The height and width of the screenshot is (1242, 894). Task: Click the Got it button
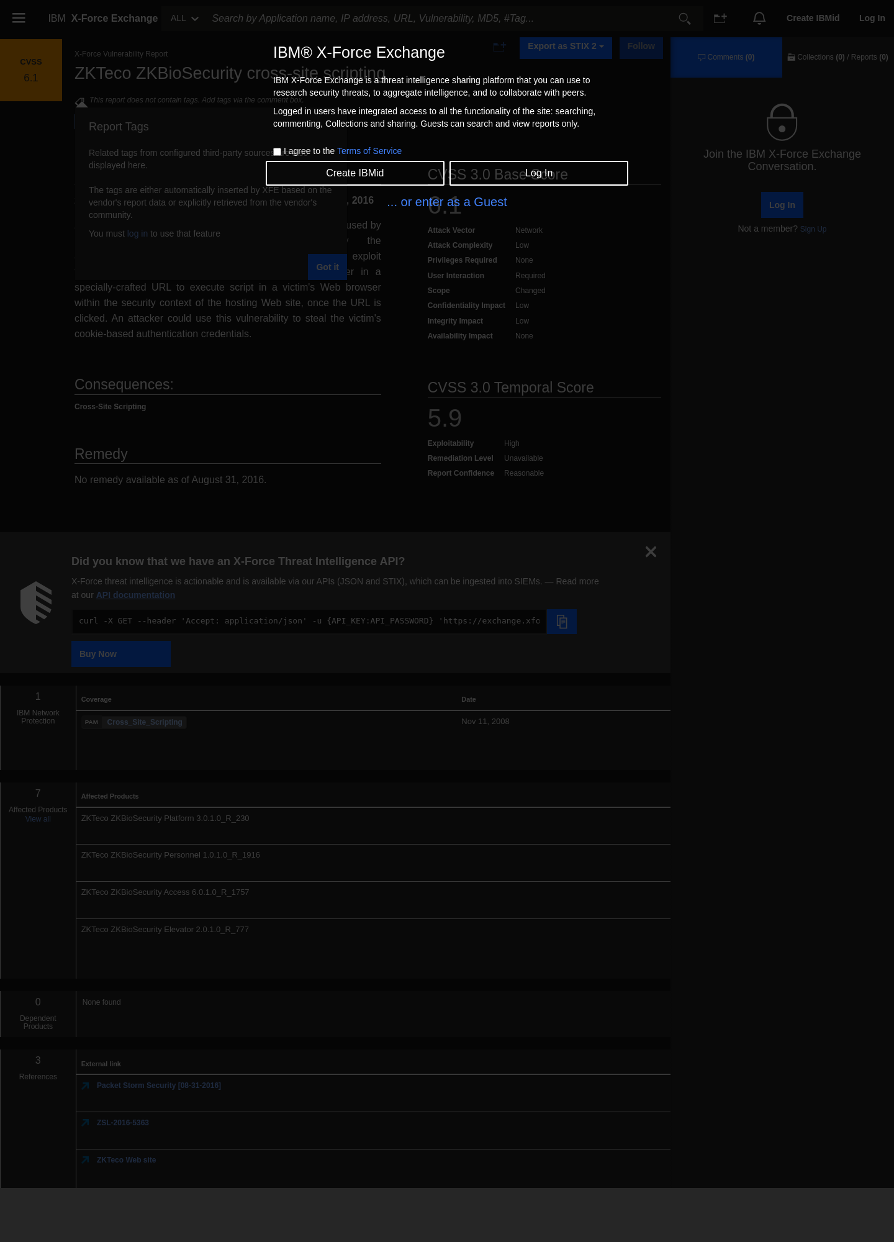pos(327,267)
